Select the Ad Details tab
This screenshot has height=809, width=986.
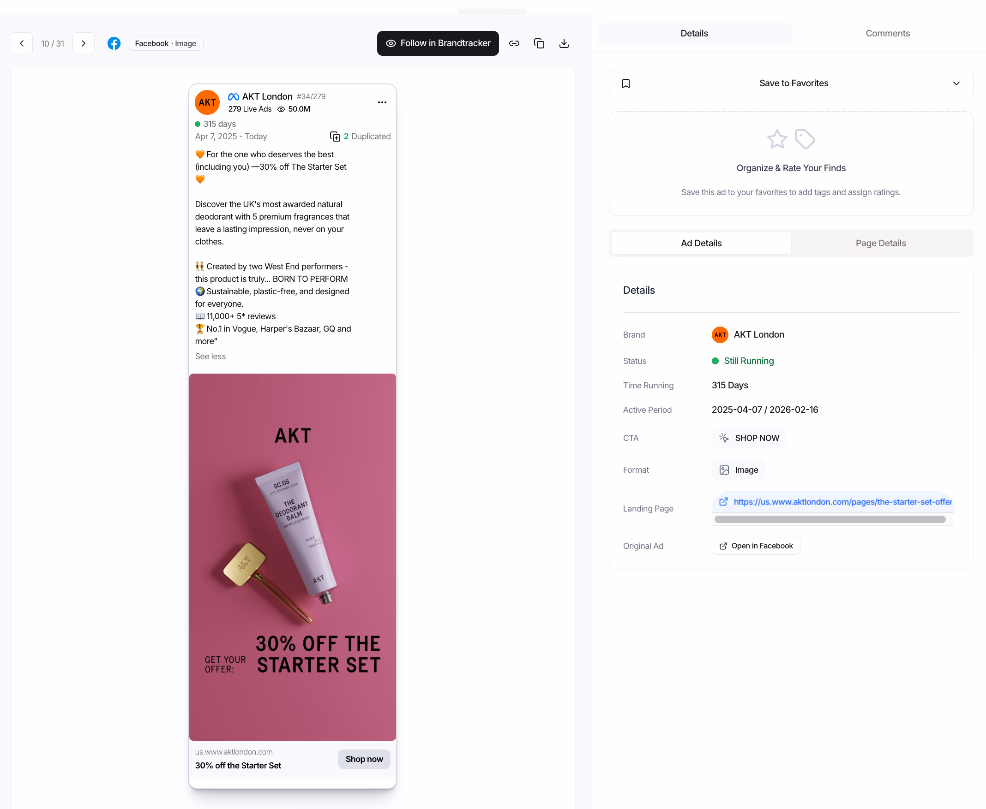(701, 243)
